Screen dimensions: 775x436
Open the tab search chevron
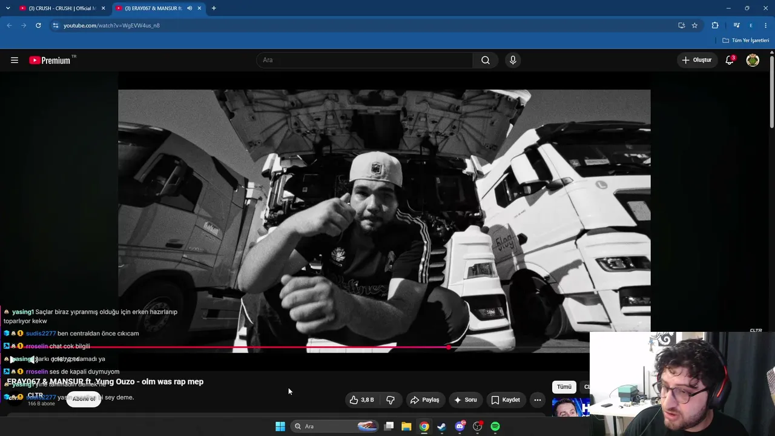coord(8,8)
